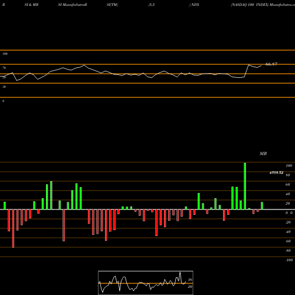Click the 30 level label on RSI axis
The height and width of the screenshot is (295, 295).
click(x=4, y=87)
